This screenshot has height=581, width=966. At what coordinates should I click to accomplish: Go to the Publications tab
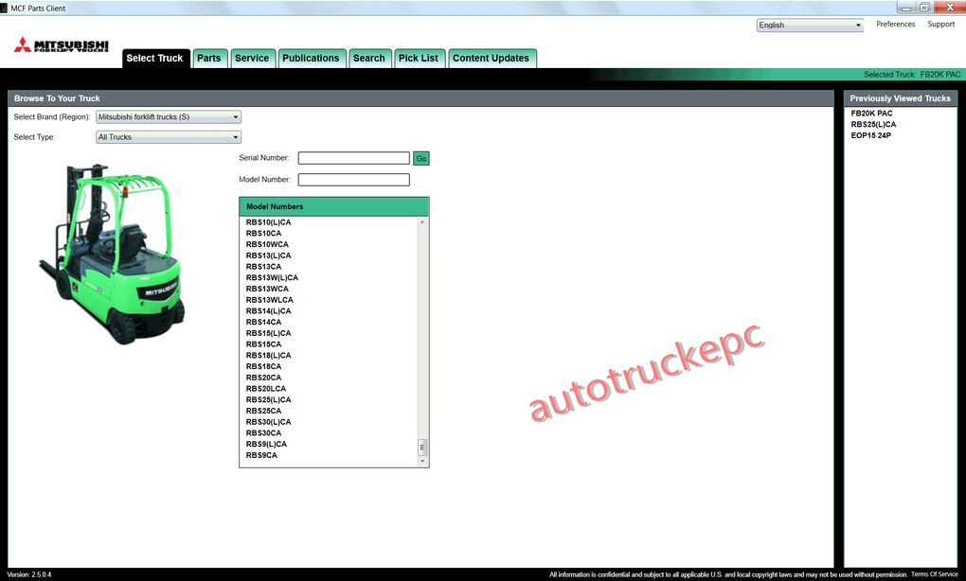coord(312,58)
